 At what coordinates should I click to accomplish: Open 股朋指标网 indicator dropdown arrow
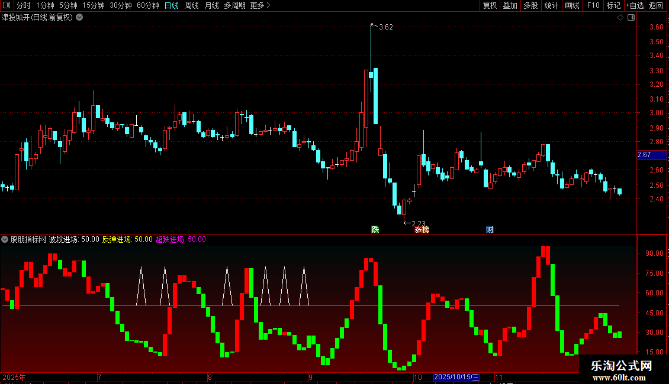[5, 239]
